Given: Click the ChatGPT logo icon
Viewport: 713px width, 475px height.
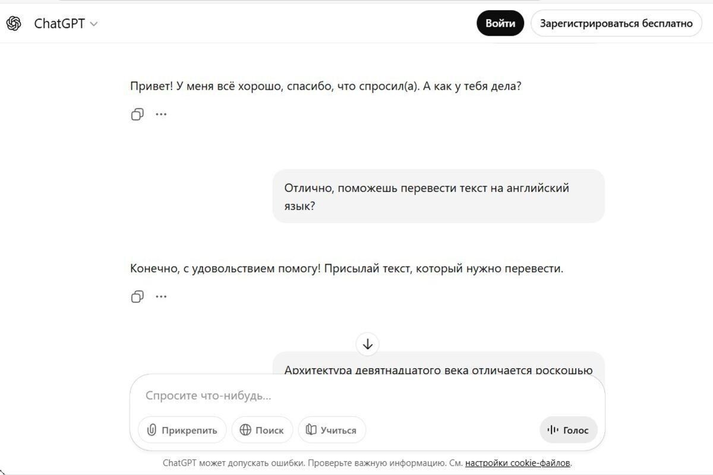Looking at the screenshot, I should [x=13, y=23].
